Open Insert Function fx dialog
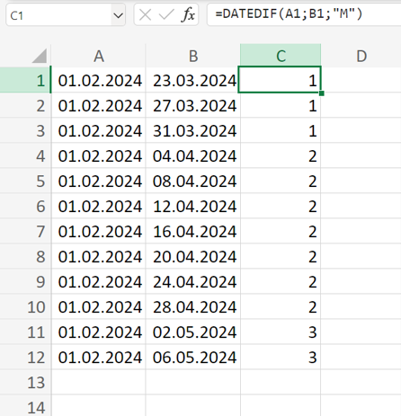Image resolution: width=401 pixels, height=416 pixels. point(188,14)
